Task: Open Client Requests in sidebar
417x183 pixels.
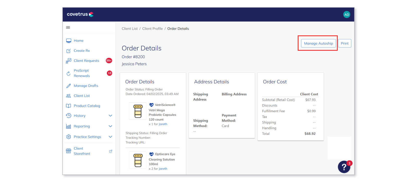Action: click(x=86, y=61)
